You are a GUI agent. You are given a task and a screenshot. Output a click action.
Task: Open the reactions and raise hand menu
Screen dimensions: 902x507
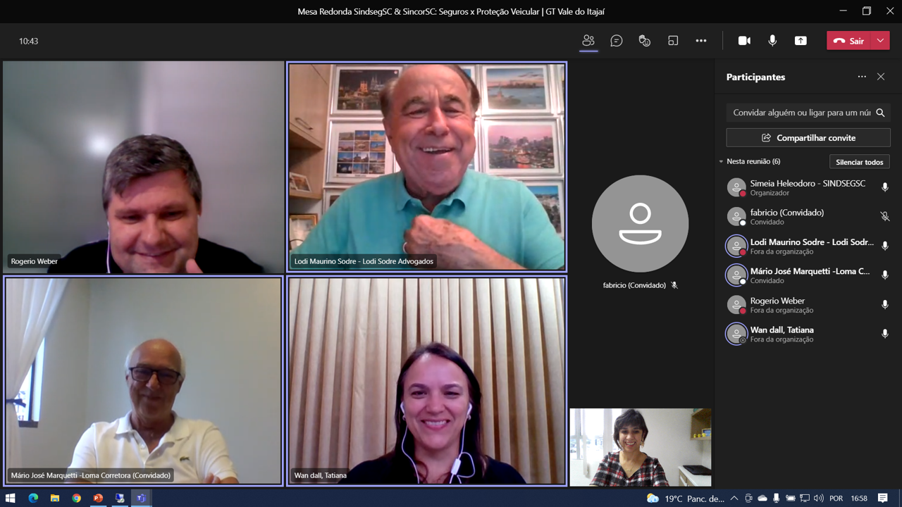point(644,41)
